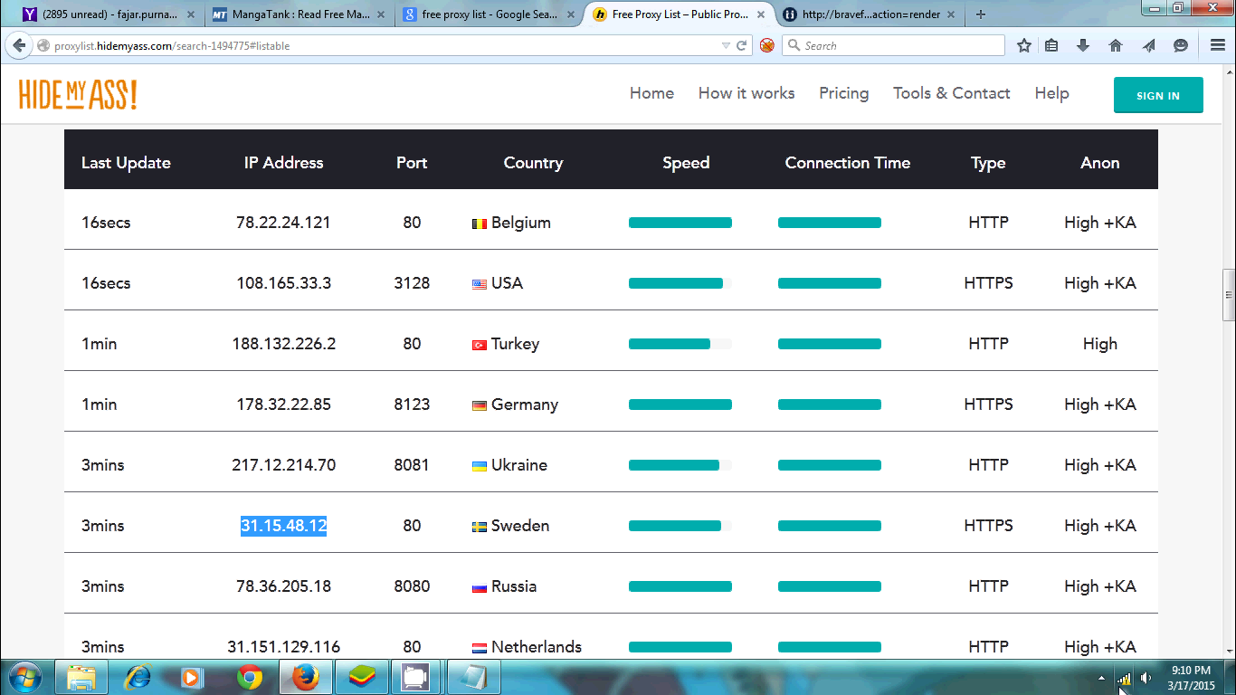This screenshot has width=1236, height=695.
Task: Click the crossed-out fox add-on icon
Action: coord(767,45)
